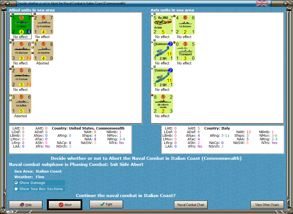Open the window system menu icon
Viewport: 293px width, 214px height.
[7, 3]
